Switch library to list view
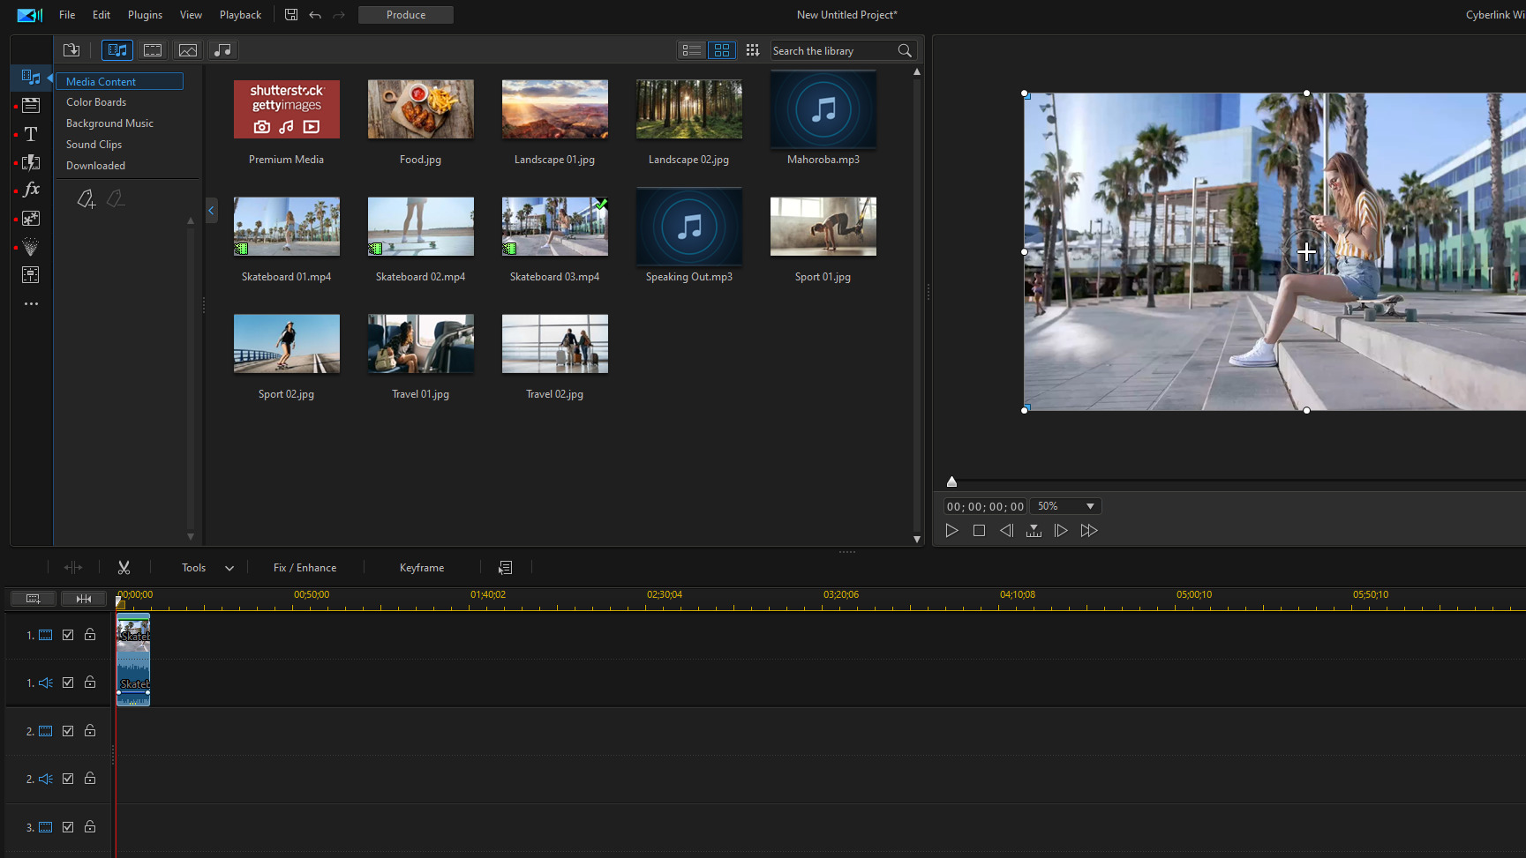This screenshot has height=858, width=1526. point(691,50)
